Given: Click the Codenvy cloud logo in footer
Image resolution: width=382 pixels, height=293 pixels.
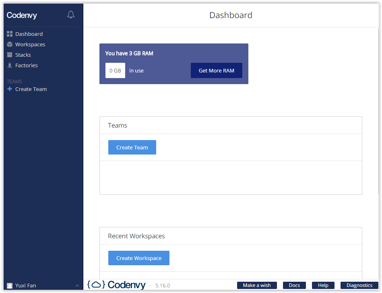Looking at the screenshot, I should pyautogui.click(x=96, y=285).
